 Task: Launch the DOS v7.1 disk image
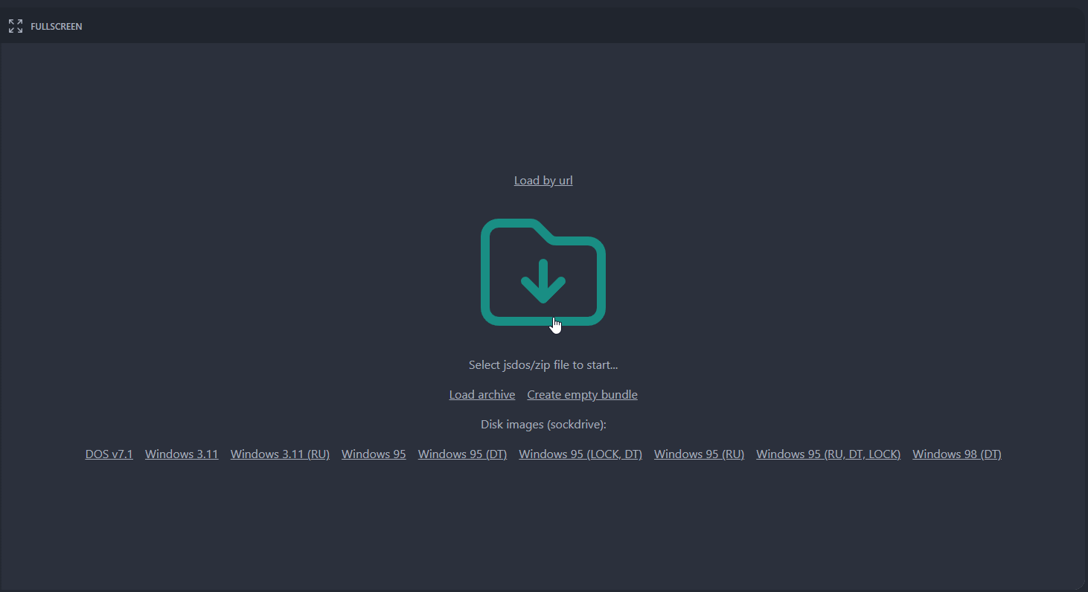click(109, 454)
